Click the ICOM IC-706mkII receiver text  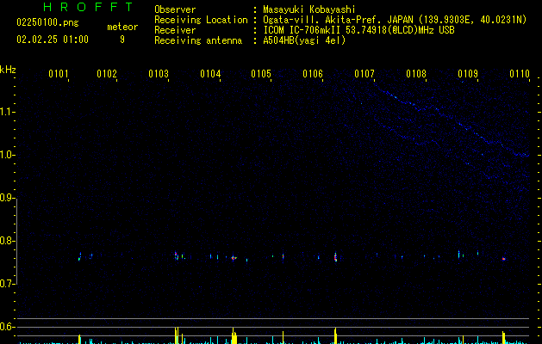pos(358,30)
